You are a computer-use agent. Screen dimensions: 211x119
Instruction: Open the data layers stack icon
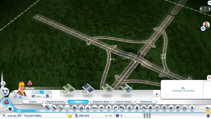[x=208, y=116]
